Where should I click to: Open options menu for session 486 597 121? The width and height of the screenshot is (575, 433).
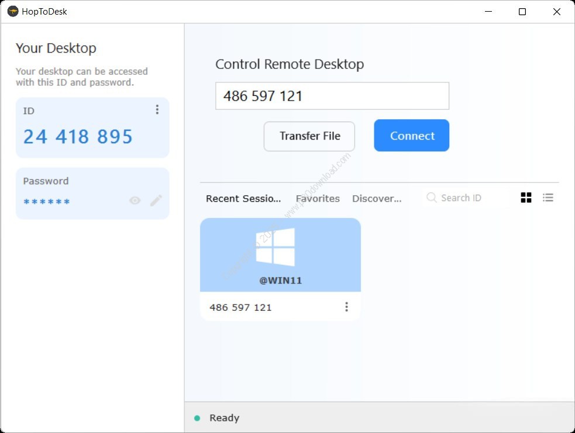[x=346, y=307]
